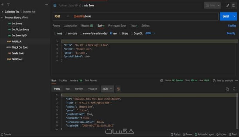The height and width of the screenshot is (137, 239).
Task: Select the Visualize response view
Action: 93,89
